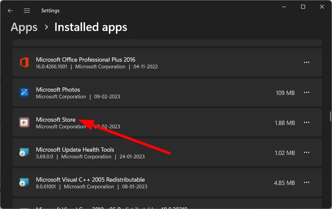Click the Microsoft Update Health Tools title
This screenshot has width=332, height=209.
tap(75, 150)
